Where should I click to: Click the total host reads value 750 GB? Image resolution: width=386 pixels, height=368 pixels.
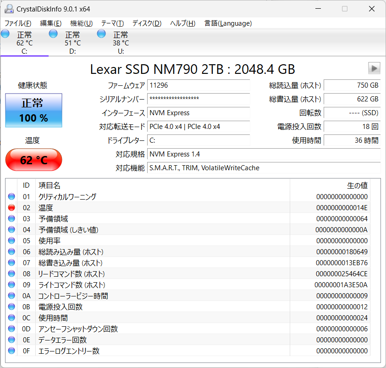352,85
